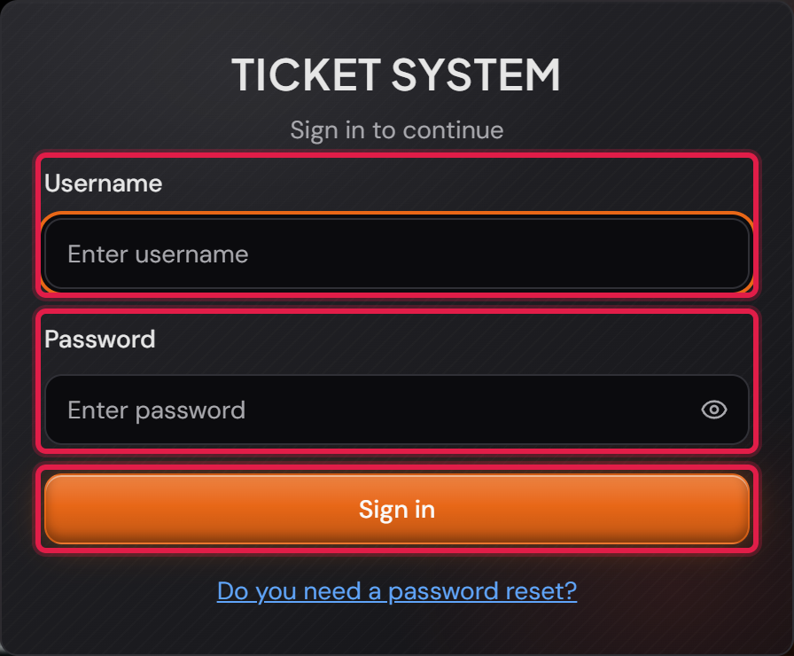Select the focused orange-outlined username input
Viewport: 794px width, 656px height.
[x=396, y=254]
